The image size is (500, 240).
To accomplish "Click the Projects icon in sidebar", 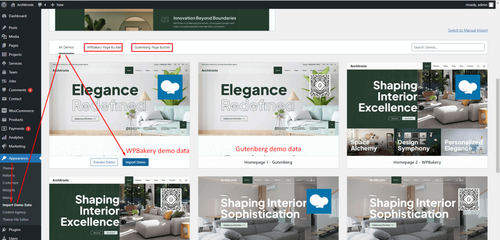I will [x=4, y=54].
